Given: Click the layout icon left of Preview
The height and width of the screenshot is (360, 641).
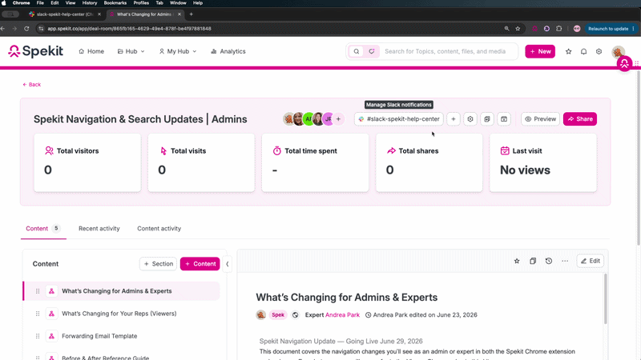Looking at the screenshot, I should (x=504, y=119).
